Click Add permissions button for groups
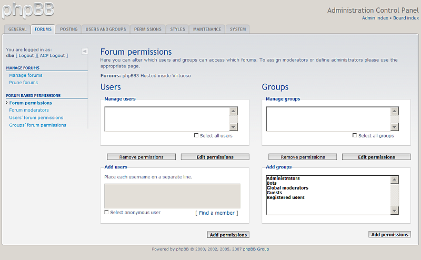 (389, 234)
